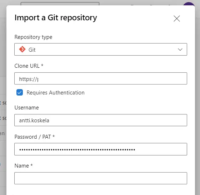Click the Clone URL label
This screenshot has width=200, height=195.
pyautogui.click(x=29, y=66)
